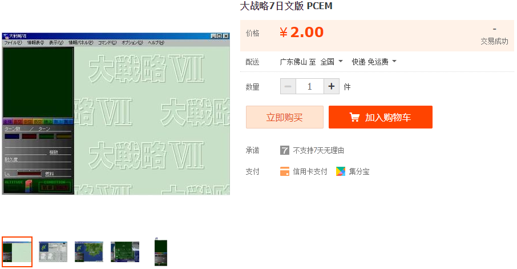Click the 信用卡支付 credit card icon
Image resolution: width=517 pixels, height=269 pixels.
point(285,171)
